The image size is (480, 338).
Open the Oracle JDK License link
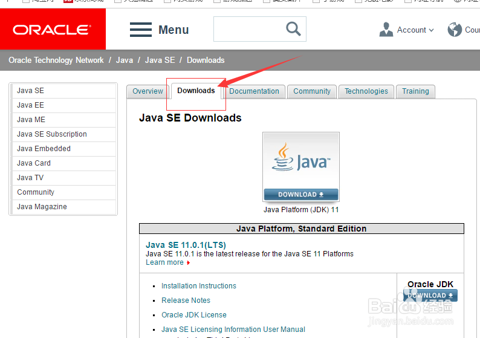(x=194, y=315)
